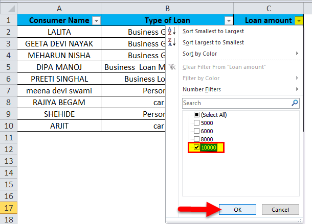The width and height of the screenshot is (312, 224).
Task: Click the SHEHIDE cell
Action: [59, 114]
